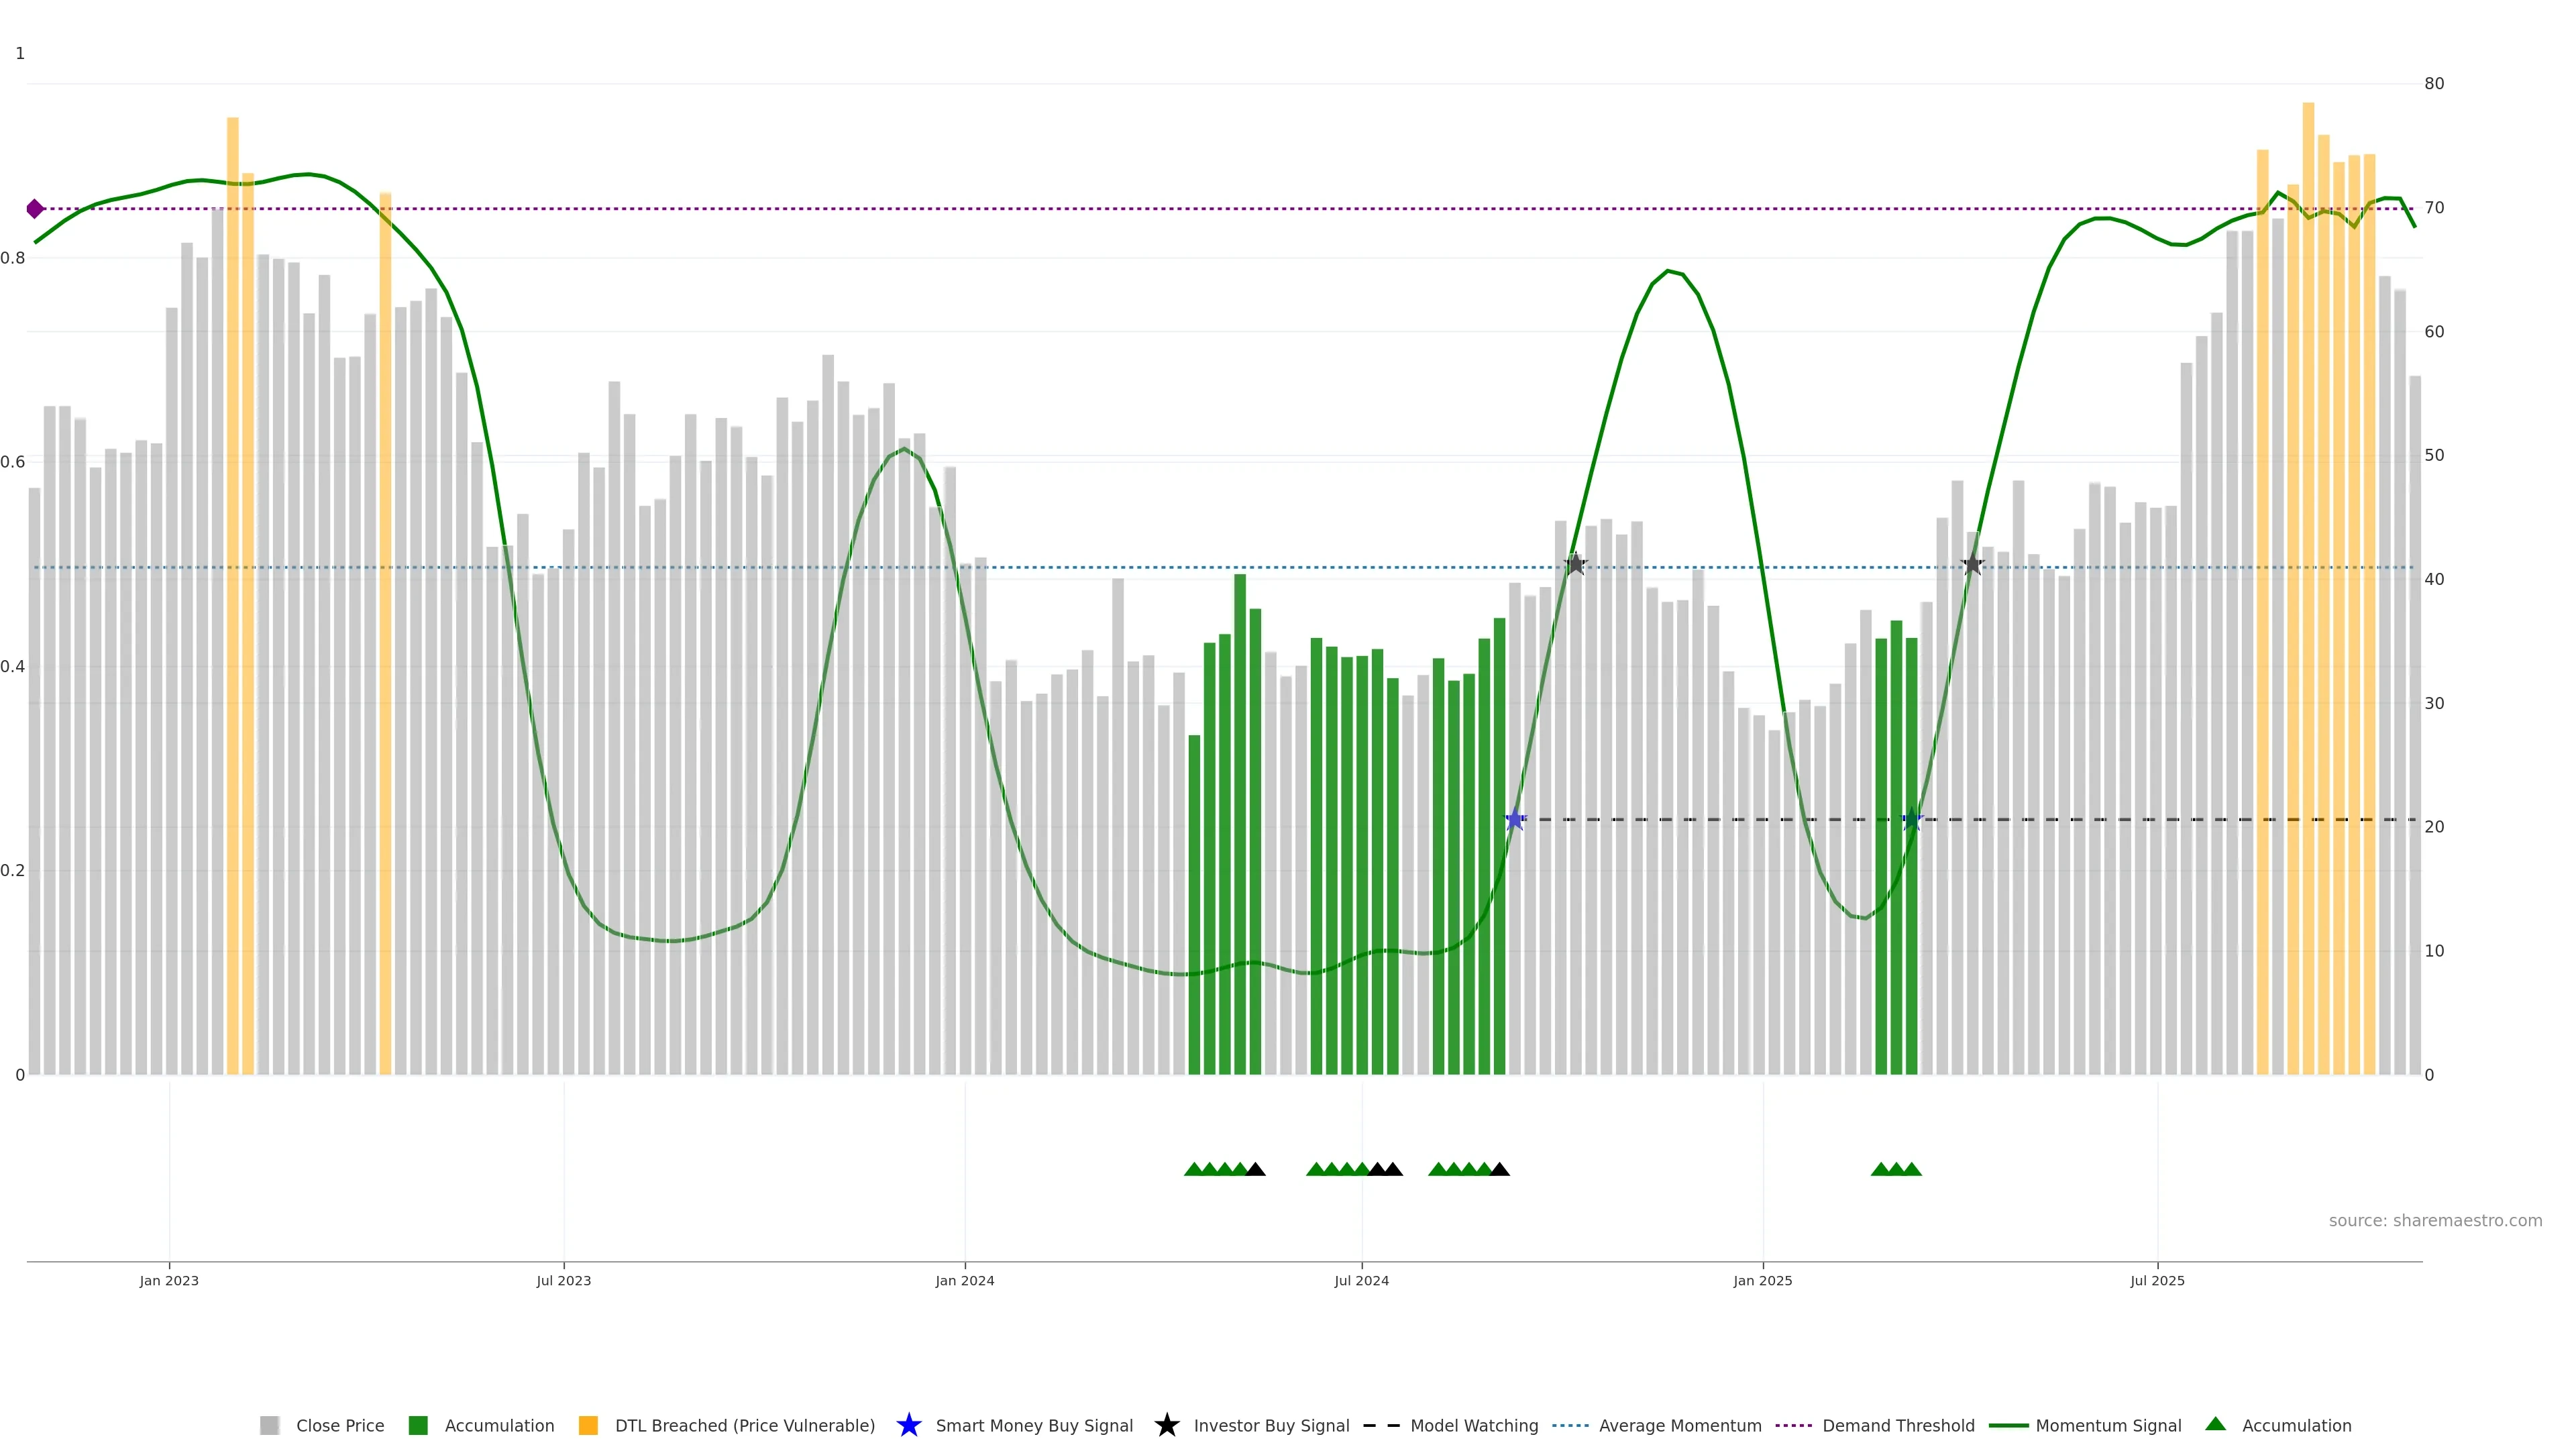Click the Jul 2024 axis label
The height and width of the screenshot is (1449, 2576).
click(1361, 1281)
